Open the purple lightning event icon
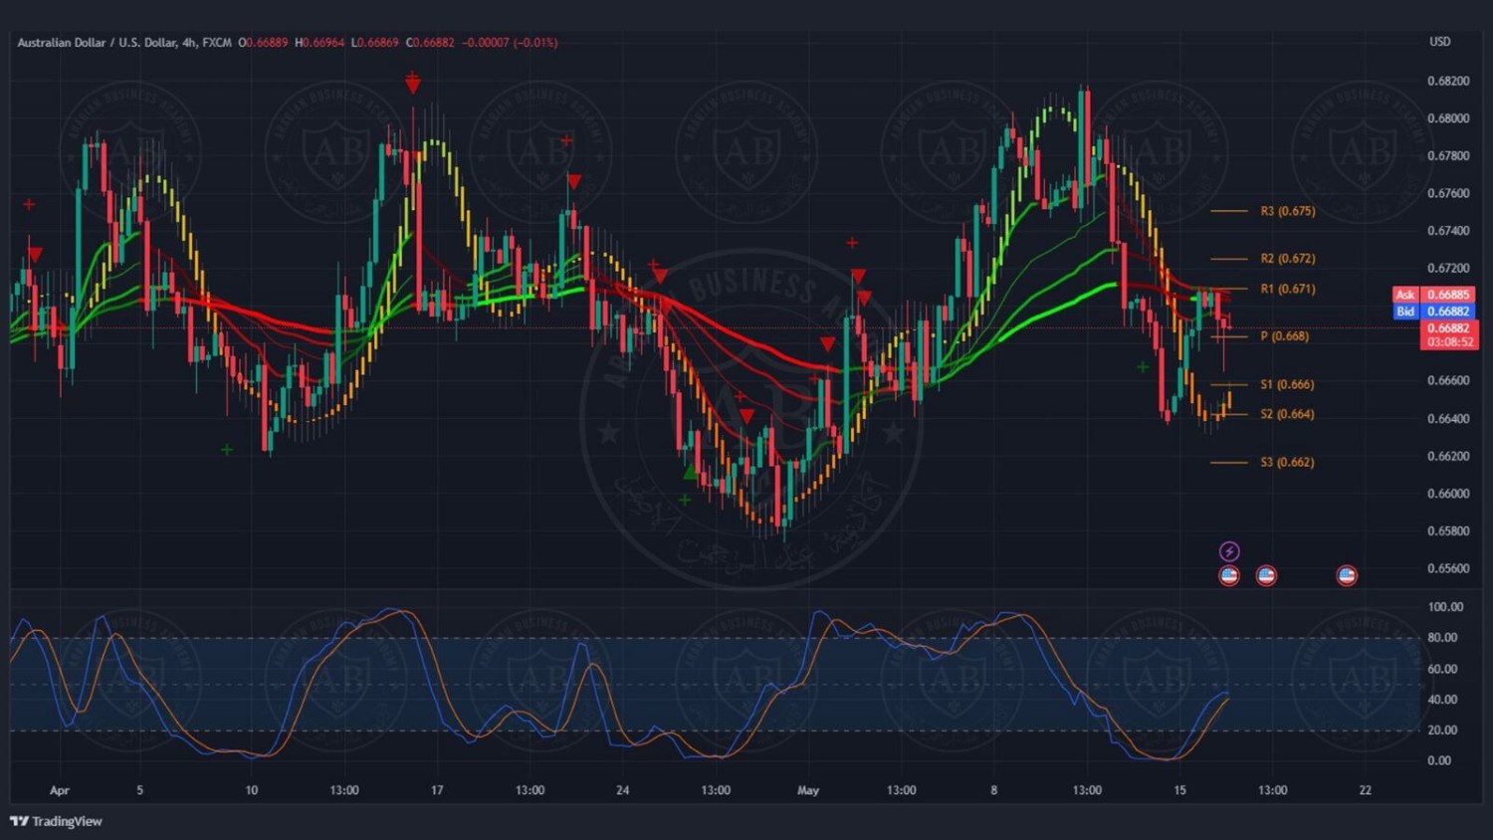Viewport: 1493px width, 840px height. (x=1229, y=551)
